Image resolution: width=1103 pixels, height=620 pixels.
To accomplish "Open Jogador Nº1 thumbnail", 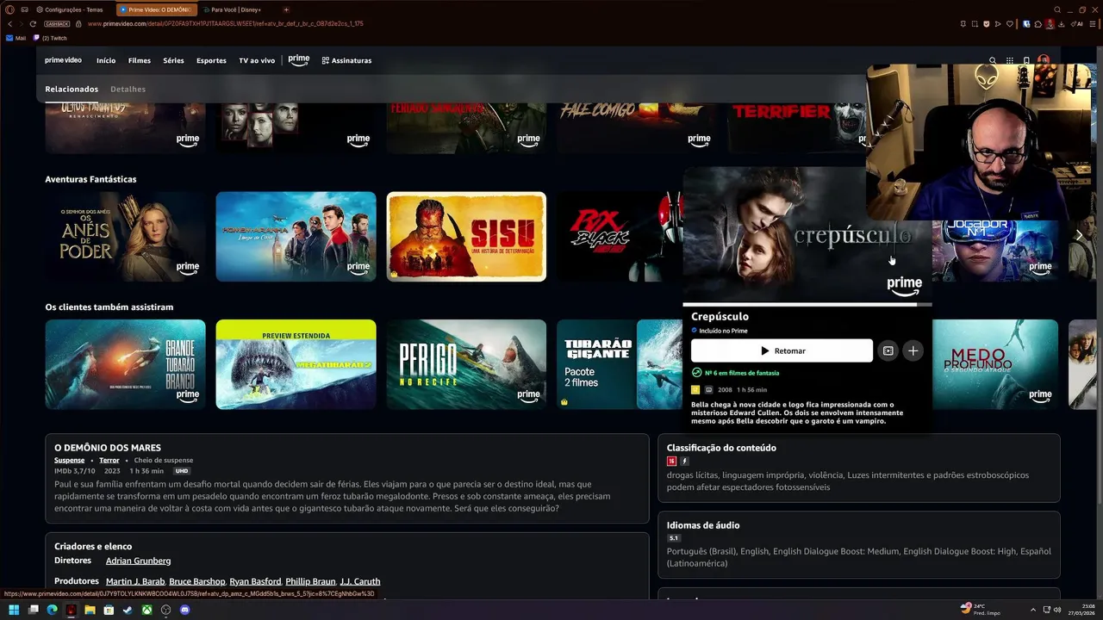I will point(994,250).
